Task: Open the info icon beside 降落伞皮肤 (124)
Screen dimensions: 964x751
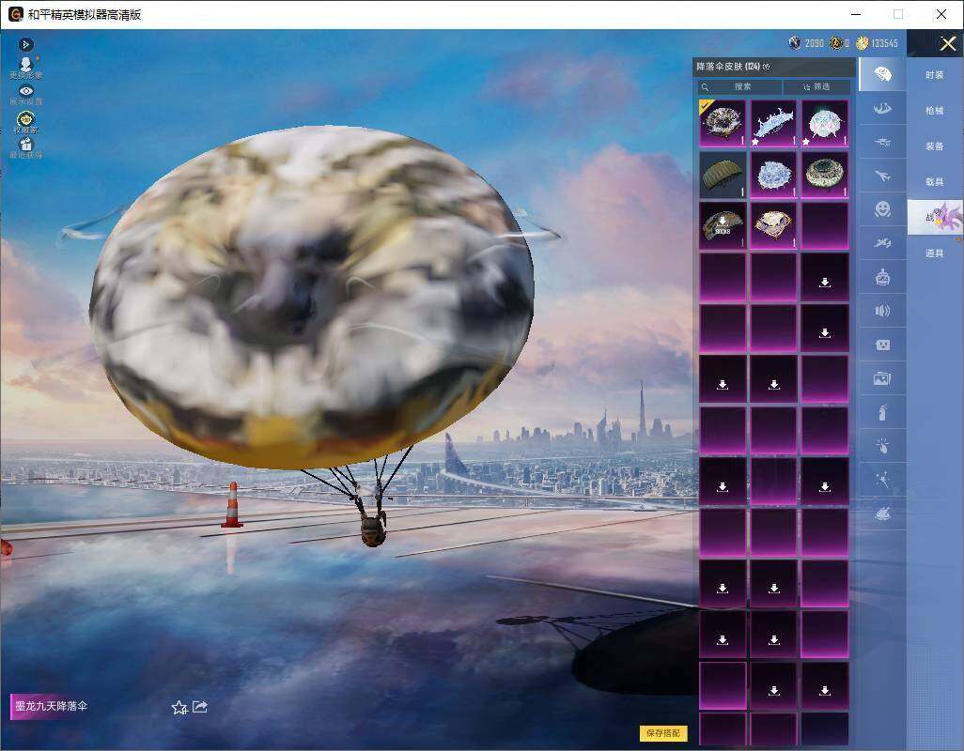Action: tap(766, 67)
